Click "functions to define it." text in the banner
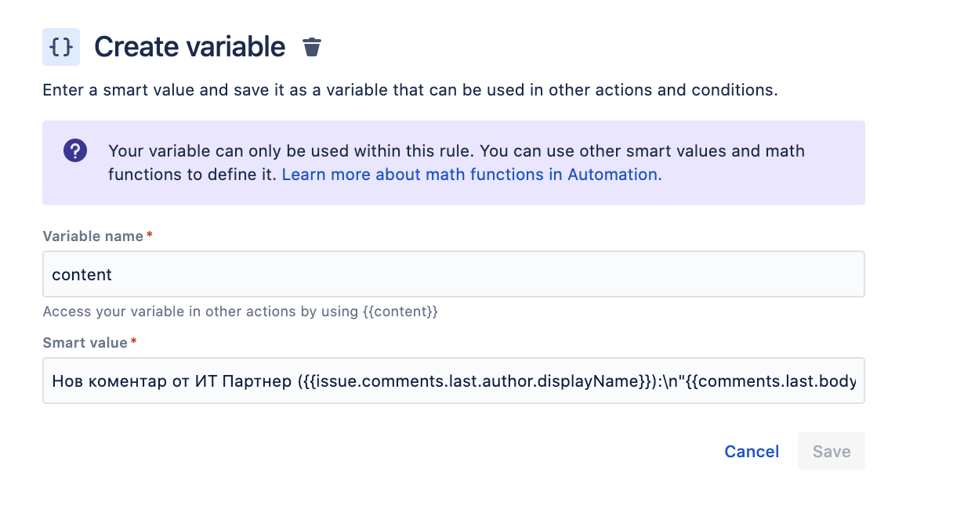953x523 pixels. click(192, 175)
